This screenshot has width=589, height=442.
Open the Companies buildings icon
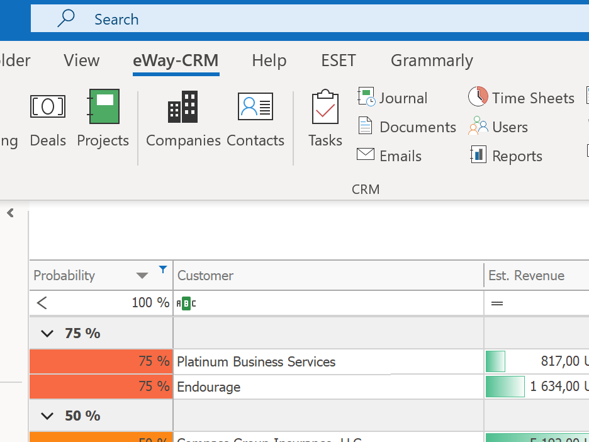pos(183,107)
